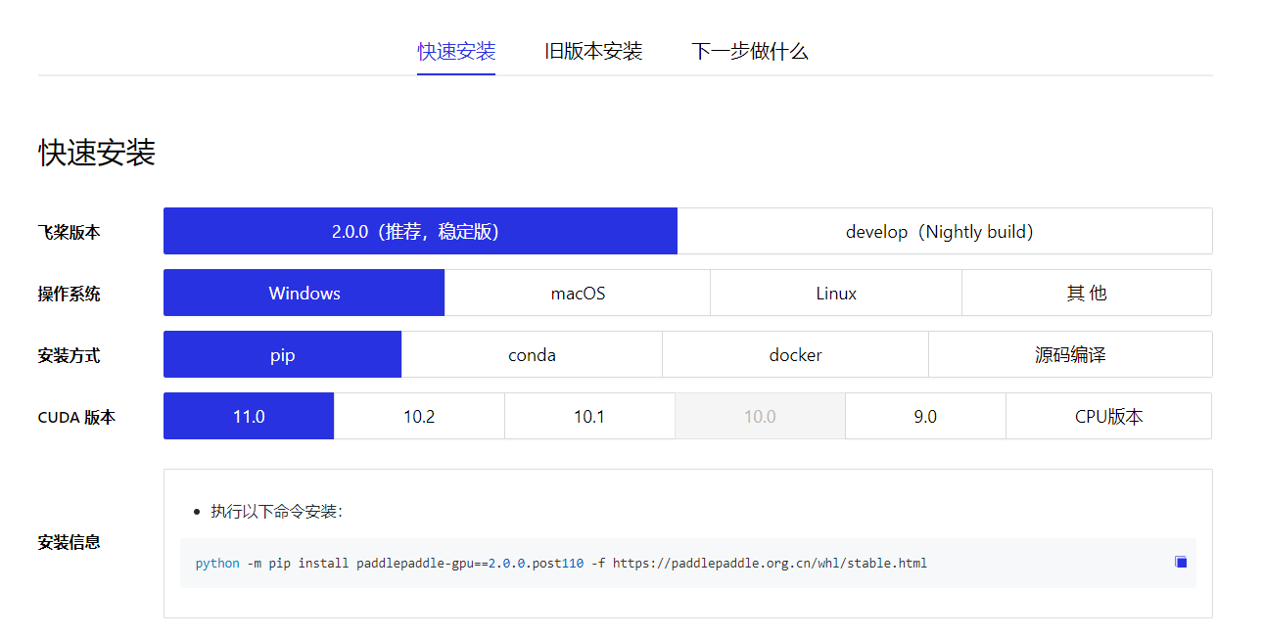Screen dimensions: 1263x637
Task: Select 源码编译 install method
Action: click(1070, 354)
